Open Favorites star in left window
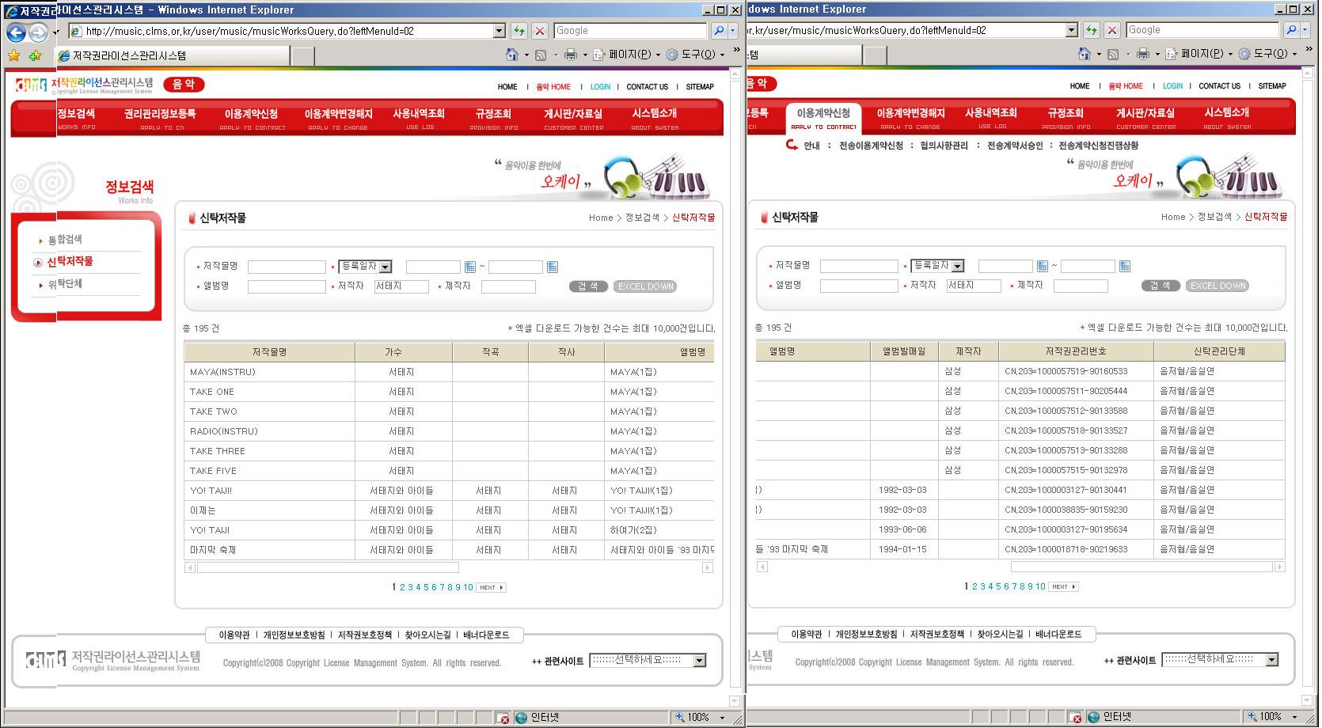 pos(14,55)
